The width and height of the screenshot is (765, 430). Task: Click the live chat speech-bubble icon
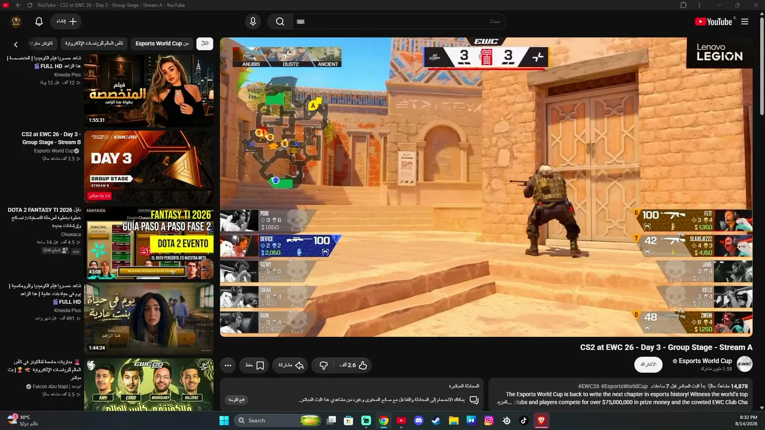click(474, 400)
